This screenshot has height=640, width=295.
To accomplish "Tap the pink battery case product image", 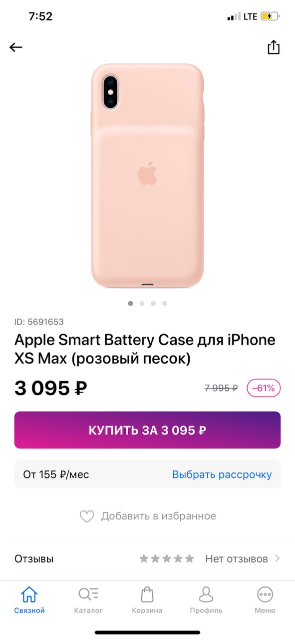I will coord(148,175).
